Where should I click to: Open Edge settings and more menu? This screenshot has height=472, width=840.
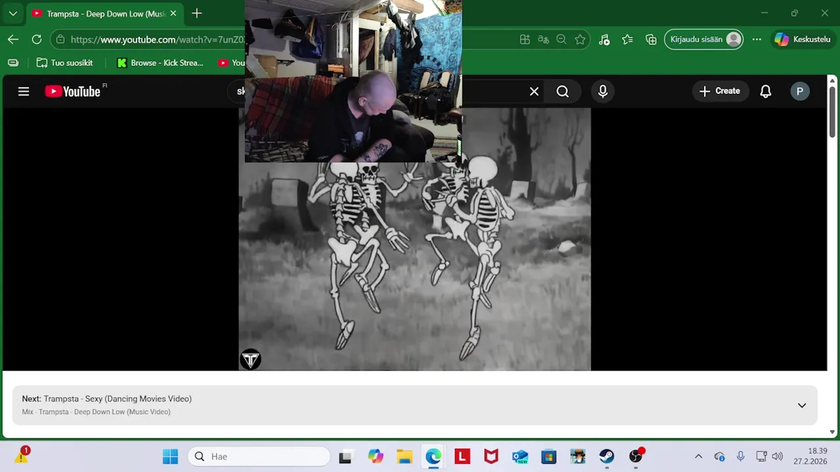757,39
